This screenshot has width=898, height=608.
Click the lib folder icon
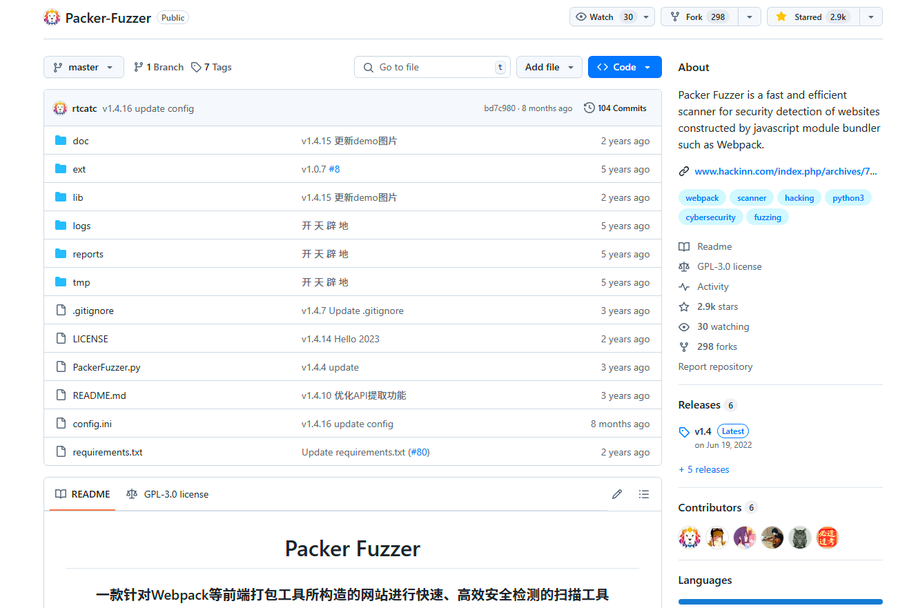point(61,197)
